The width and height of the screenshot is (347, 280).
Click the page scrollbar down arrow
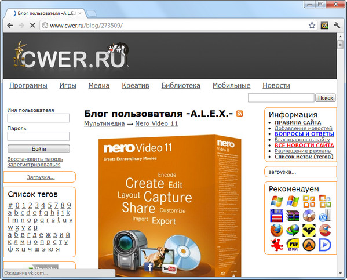tap(341, 273)
